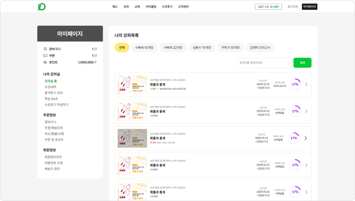This screenshot has height=201, width=355.
Task: Open the 즐겨찾기 강의 sidebar link
Action: [x=53, y=93]
